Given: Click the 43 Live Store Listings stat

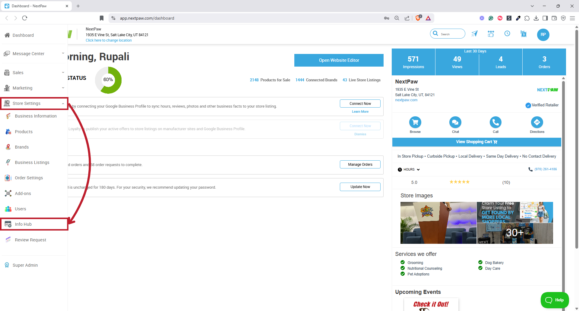Looking at the screenshot, I should 361,80.
